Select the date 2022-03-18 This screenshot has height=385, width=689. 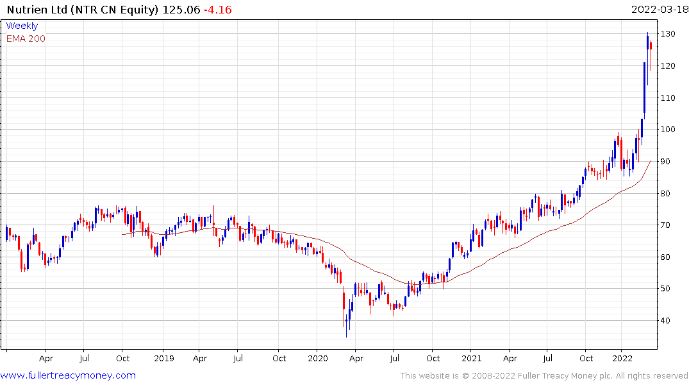(659, 10)
